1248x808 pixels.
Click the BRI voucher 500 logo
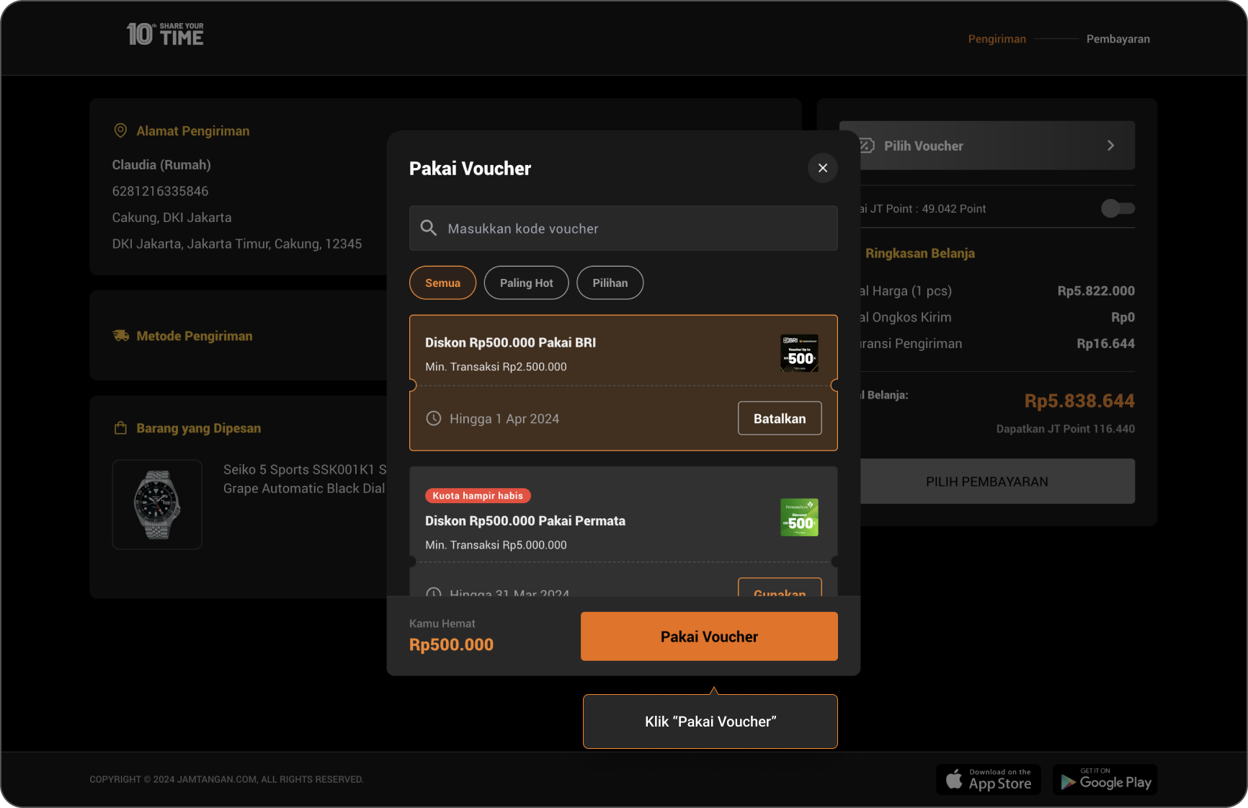point(799,353)
